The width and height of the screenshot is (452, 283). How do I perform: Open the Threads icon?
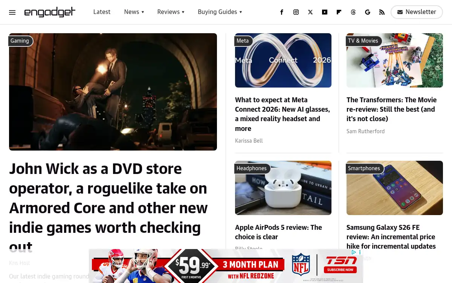pos(353,12)
